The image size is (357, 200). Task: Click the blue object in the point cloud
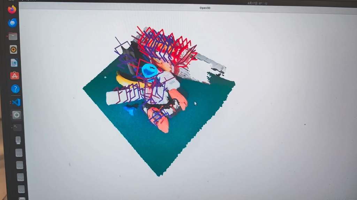pos(150,70)
